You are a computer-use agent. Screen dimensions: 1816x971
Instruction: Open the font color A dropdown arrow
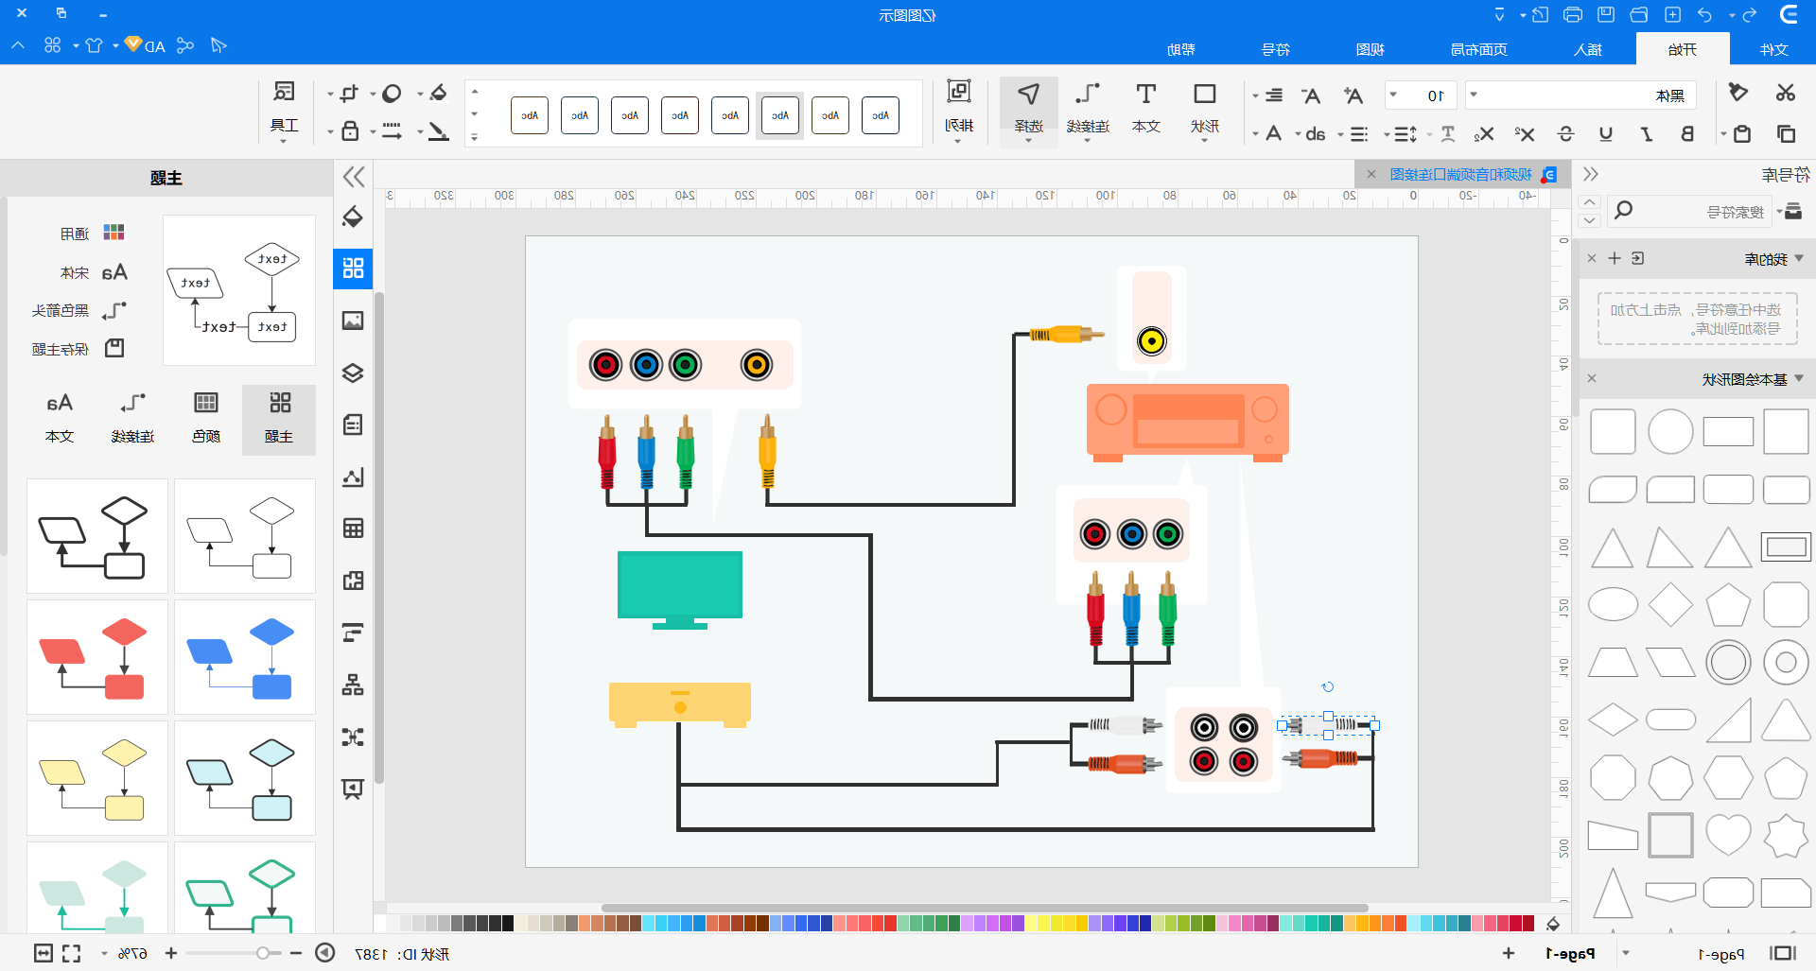point(1255,134)
